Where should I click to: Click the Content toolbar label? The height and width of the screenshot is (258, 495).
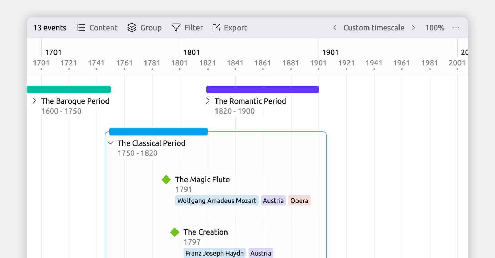tap(103, 28)
